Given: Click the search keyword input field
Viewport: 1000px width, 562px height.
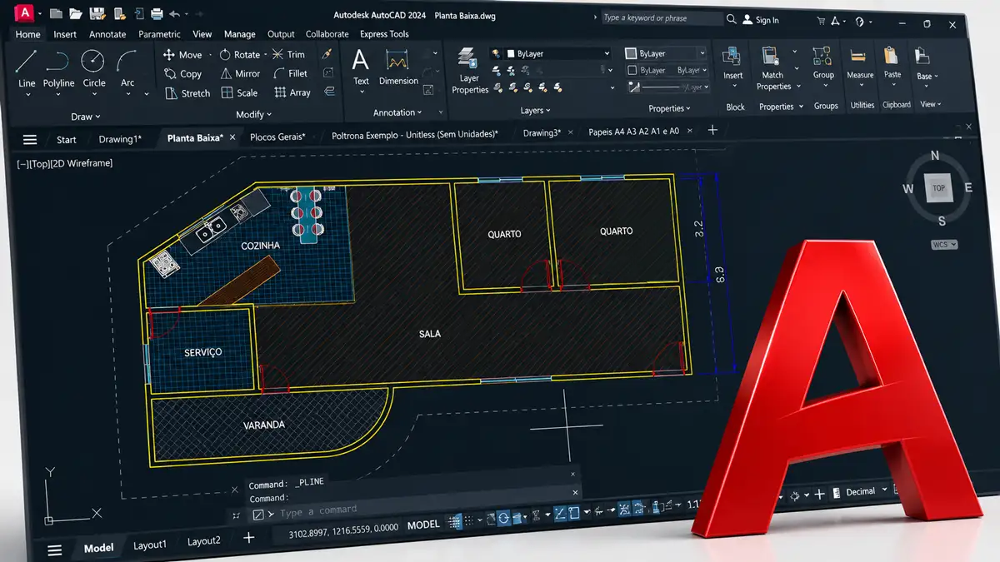Looking at the screenshot, I should coord(661,17).
